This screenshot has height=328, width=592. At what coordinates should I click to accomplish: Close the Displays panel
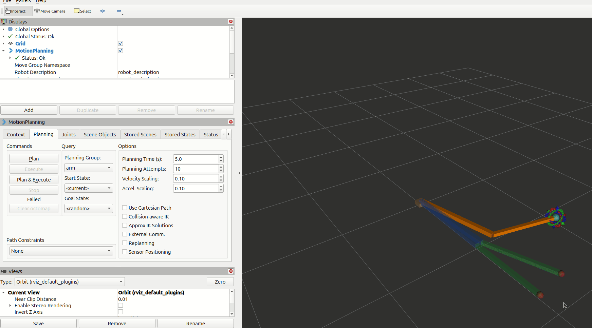tap(231, 21)
